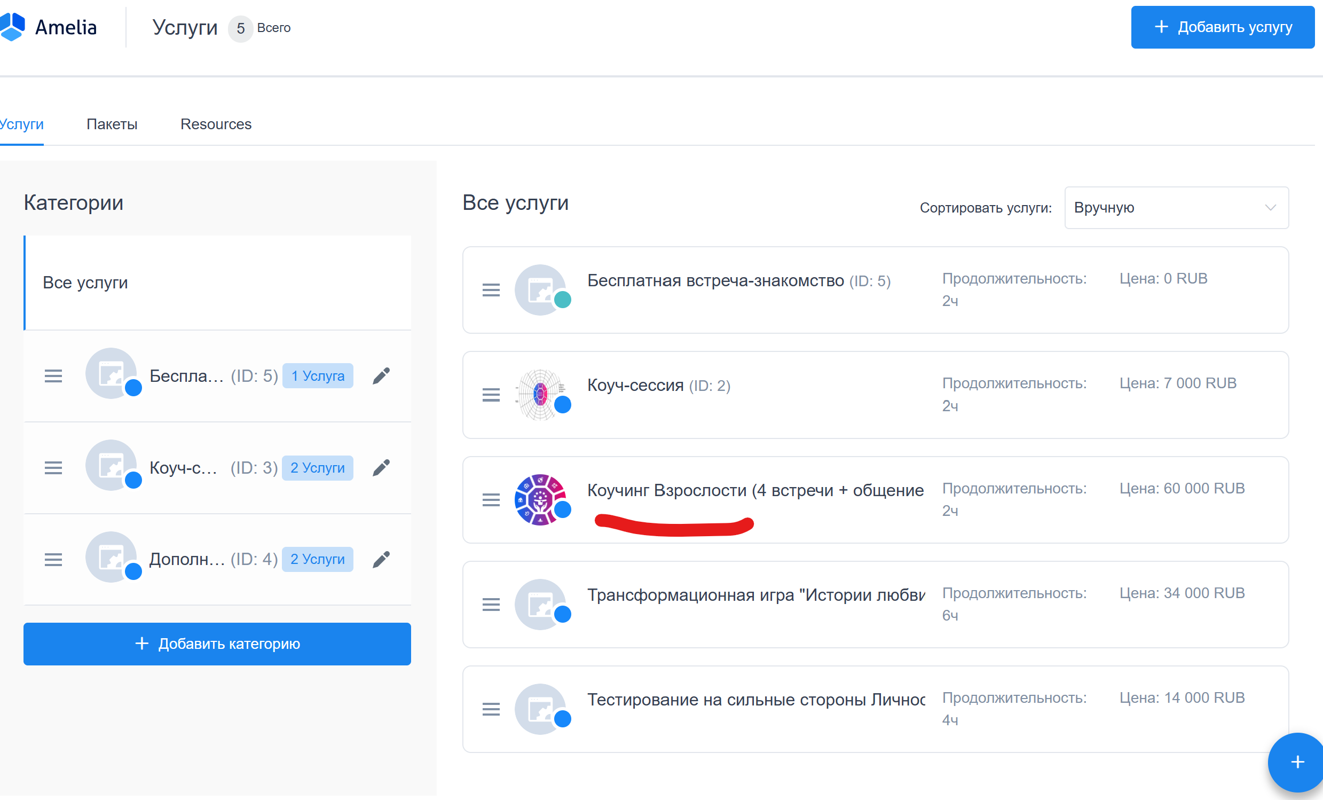Click drag handle of Дополн… category
Viewport: 1323px width, 800px height.
coord(53,560)
